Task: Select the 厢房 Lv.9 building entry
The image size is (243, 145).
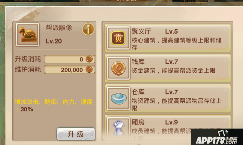Action: coord(168,128)
